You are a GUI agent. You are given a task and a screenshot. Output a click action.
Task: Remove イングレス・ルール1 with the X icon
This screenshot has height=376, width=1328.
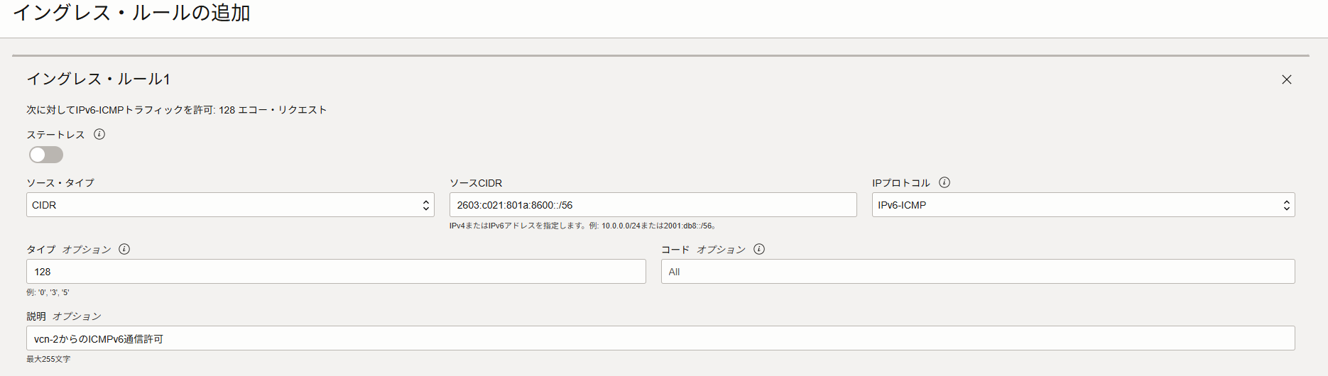[x=1286, y=79]
